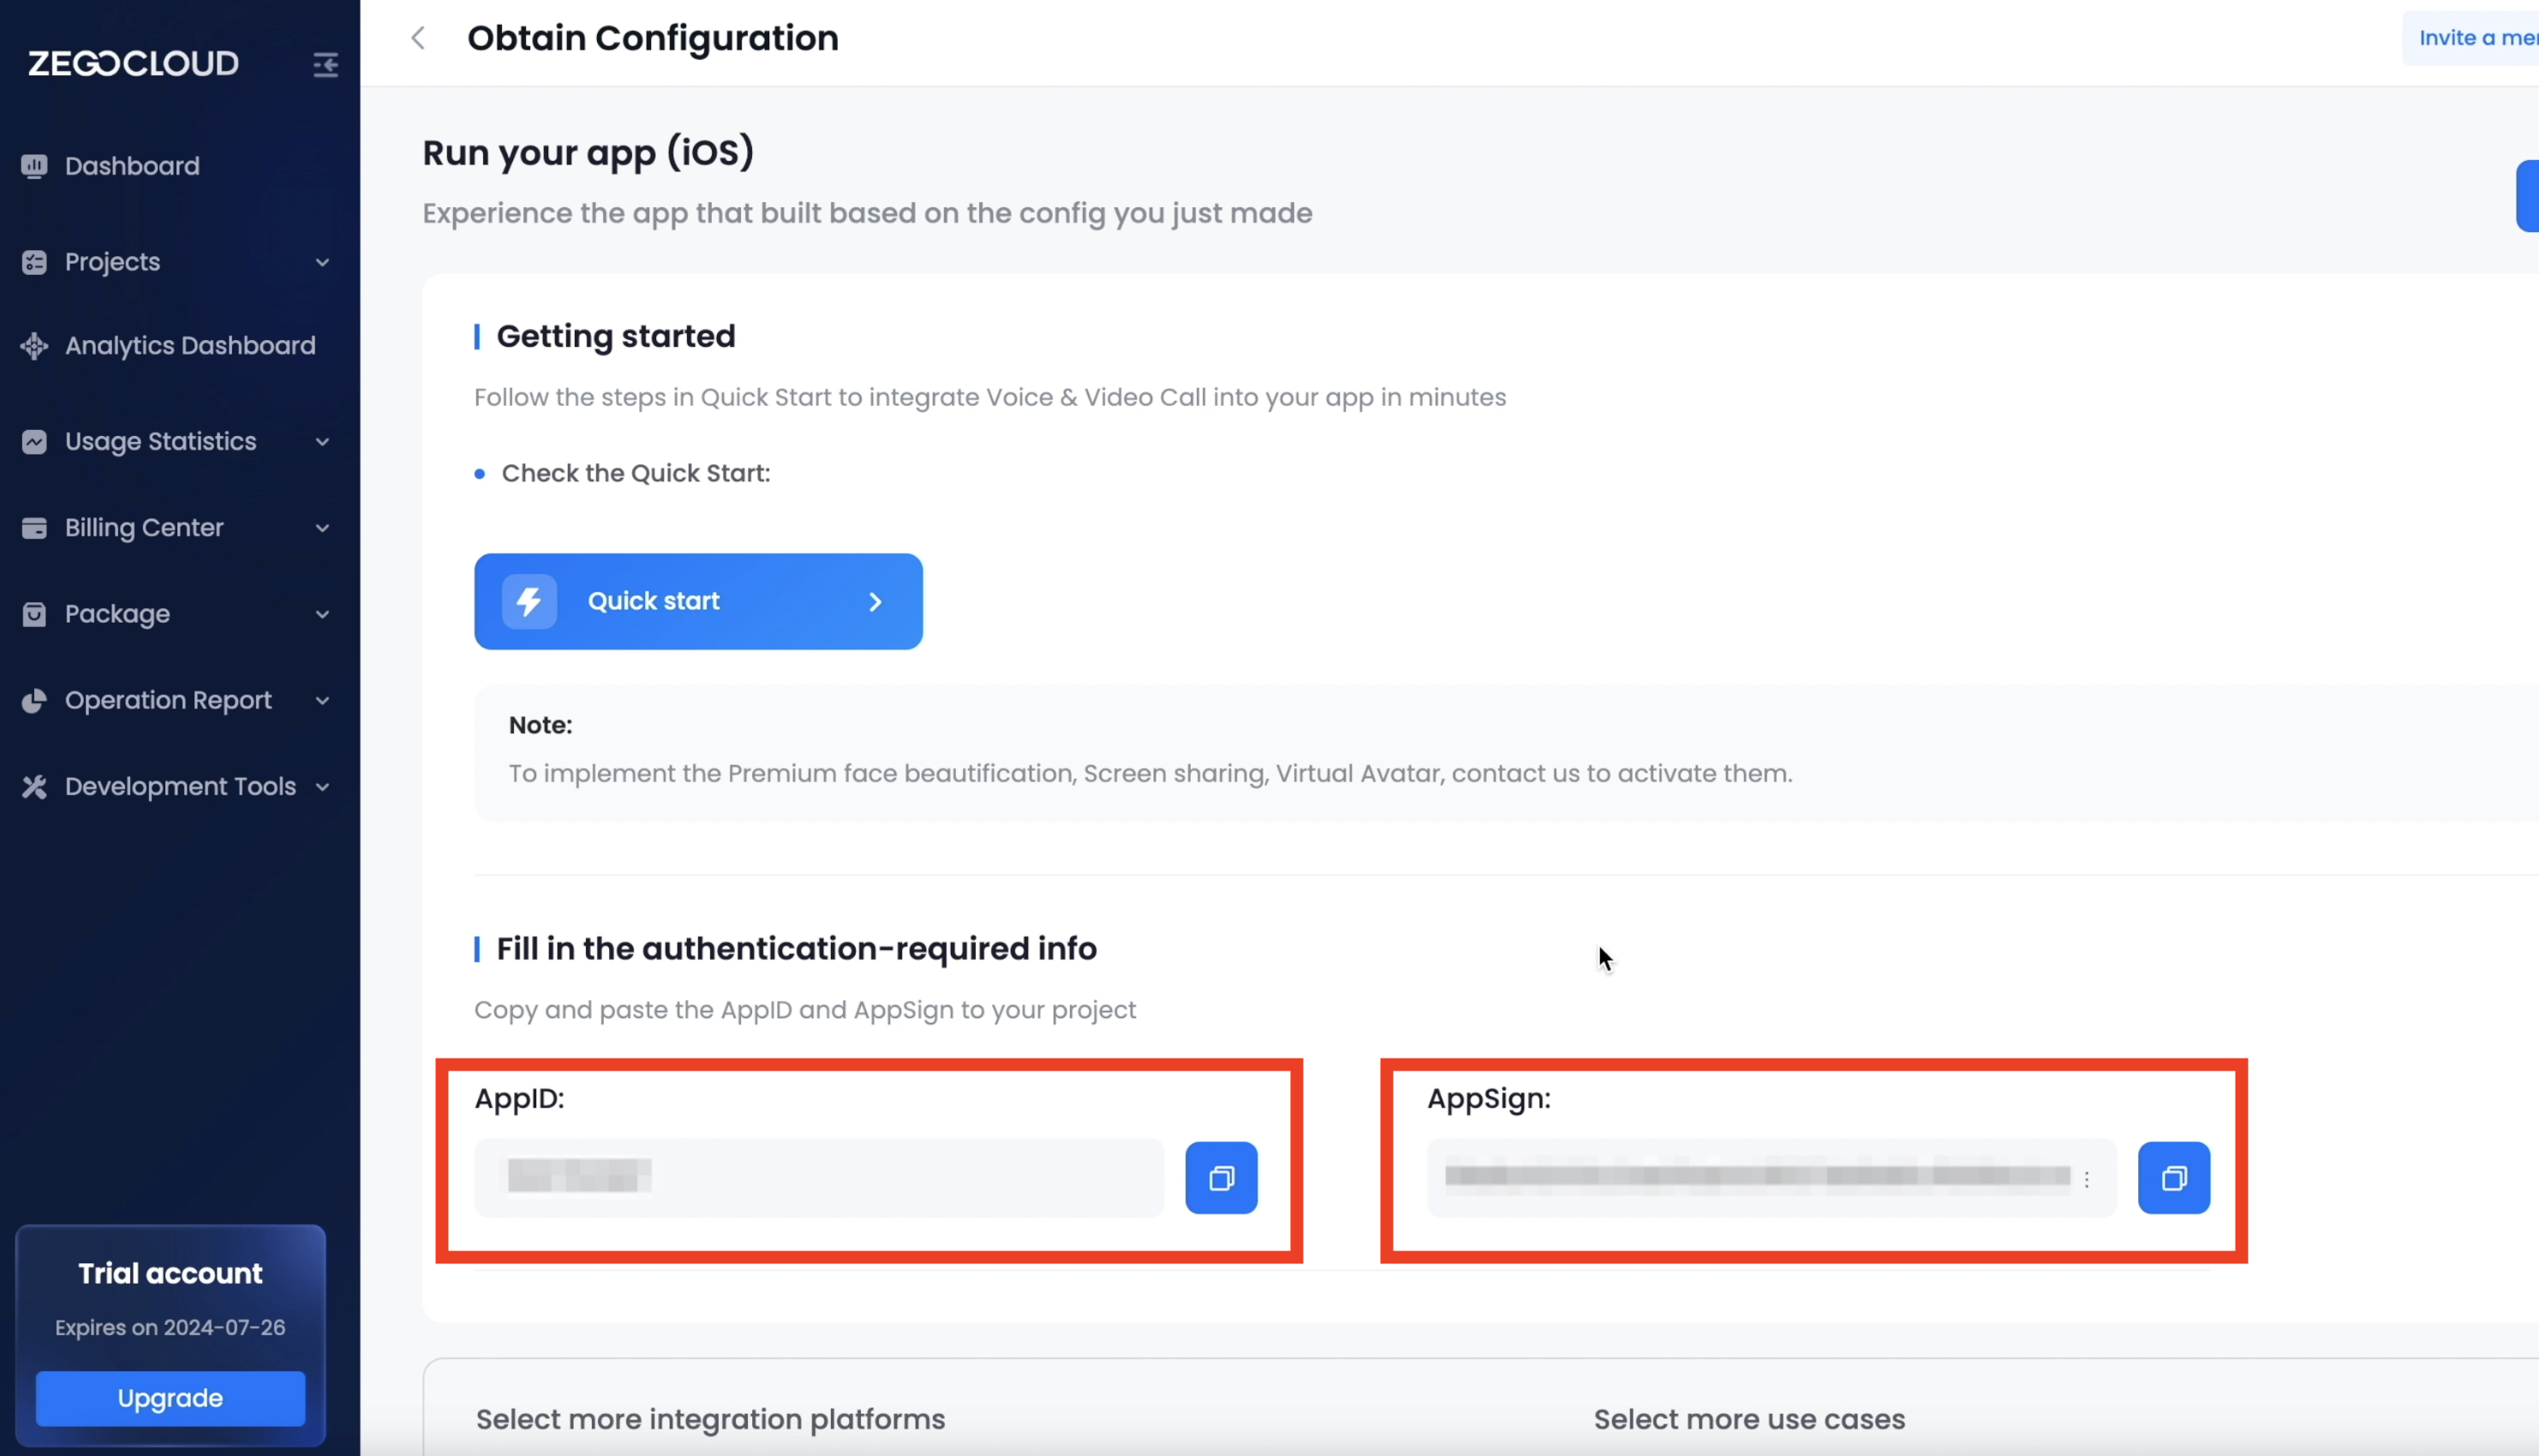2539x1456 pixels.
Task: Expand the Usage Statistics section
Action: pos(322,442)
